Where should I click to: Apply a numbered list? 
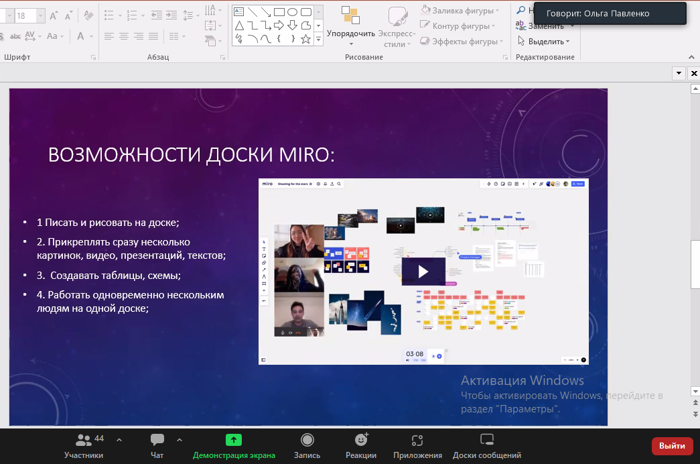132,15
